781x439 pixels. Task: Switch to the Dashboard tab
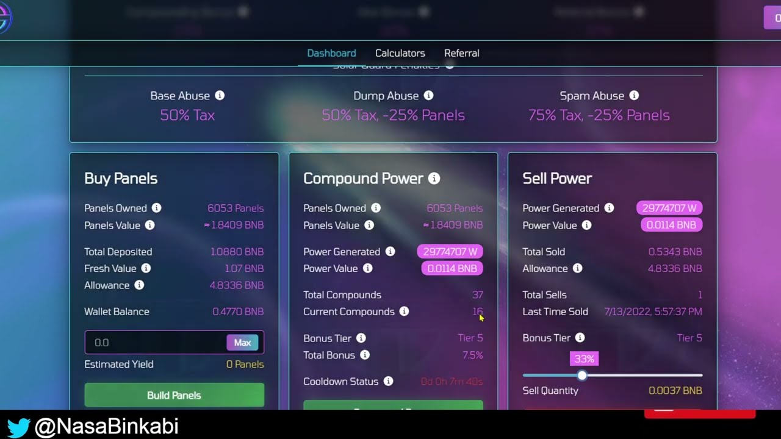tap(331, 53)
